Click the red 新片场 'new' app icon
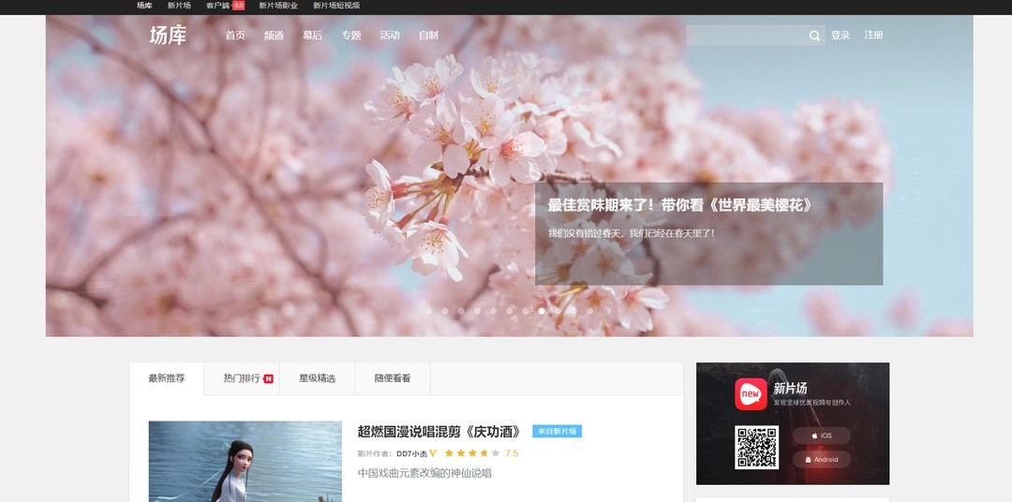The image size is (1012, 502). tap(751, 394)
